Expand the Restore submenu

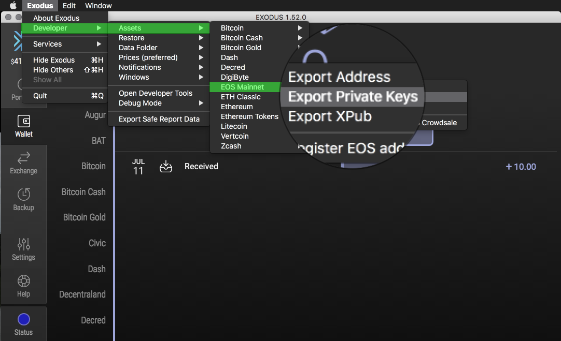[x=159, y=37]
